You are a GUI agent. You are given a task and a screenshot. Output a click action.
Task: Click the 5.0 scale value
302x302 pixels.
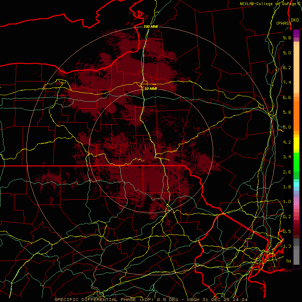click(x=287, y=127)
